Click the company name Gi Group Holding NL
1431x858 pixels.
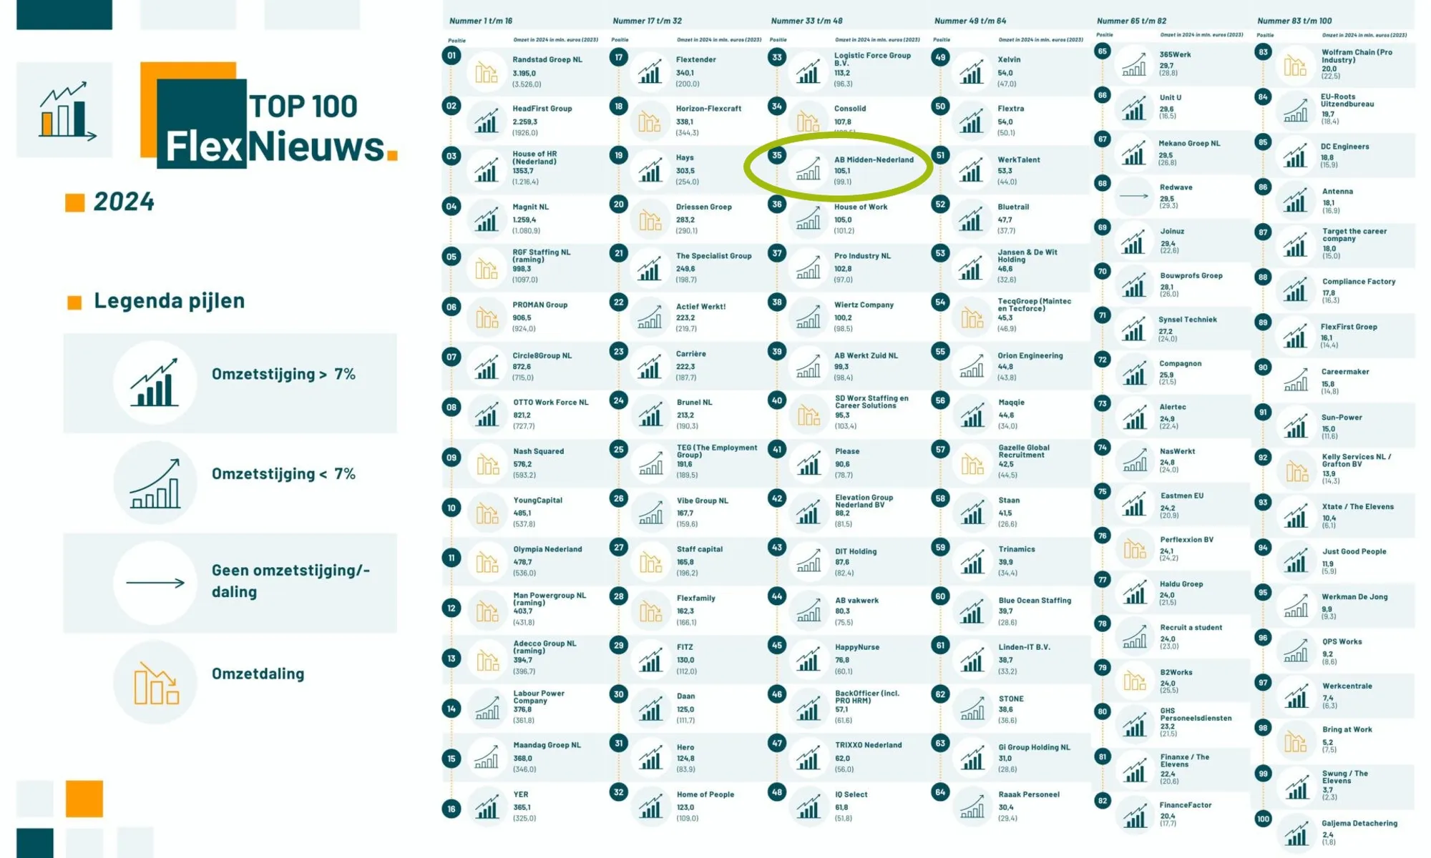point(1035,747)
